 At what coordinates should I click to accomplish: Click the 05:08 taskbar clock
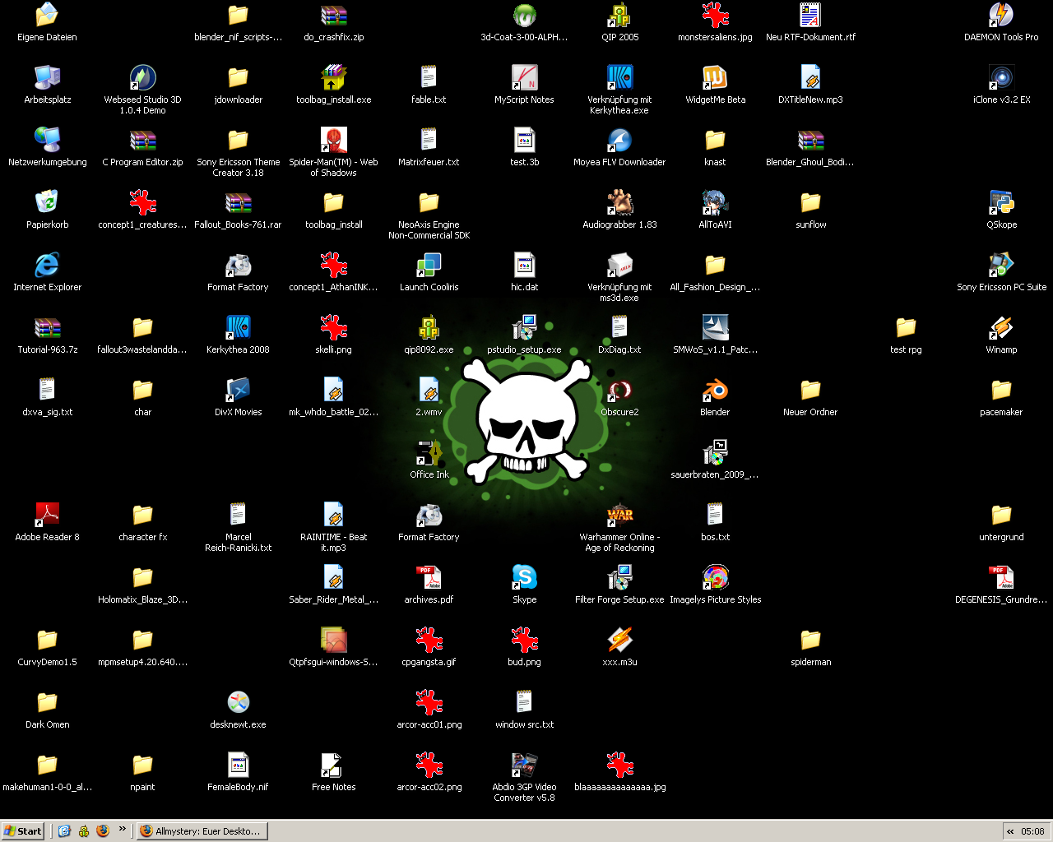coord(1032,831)
